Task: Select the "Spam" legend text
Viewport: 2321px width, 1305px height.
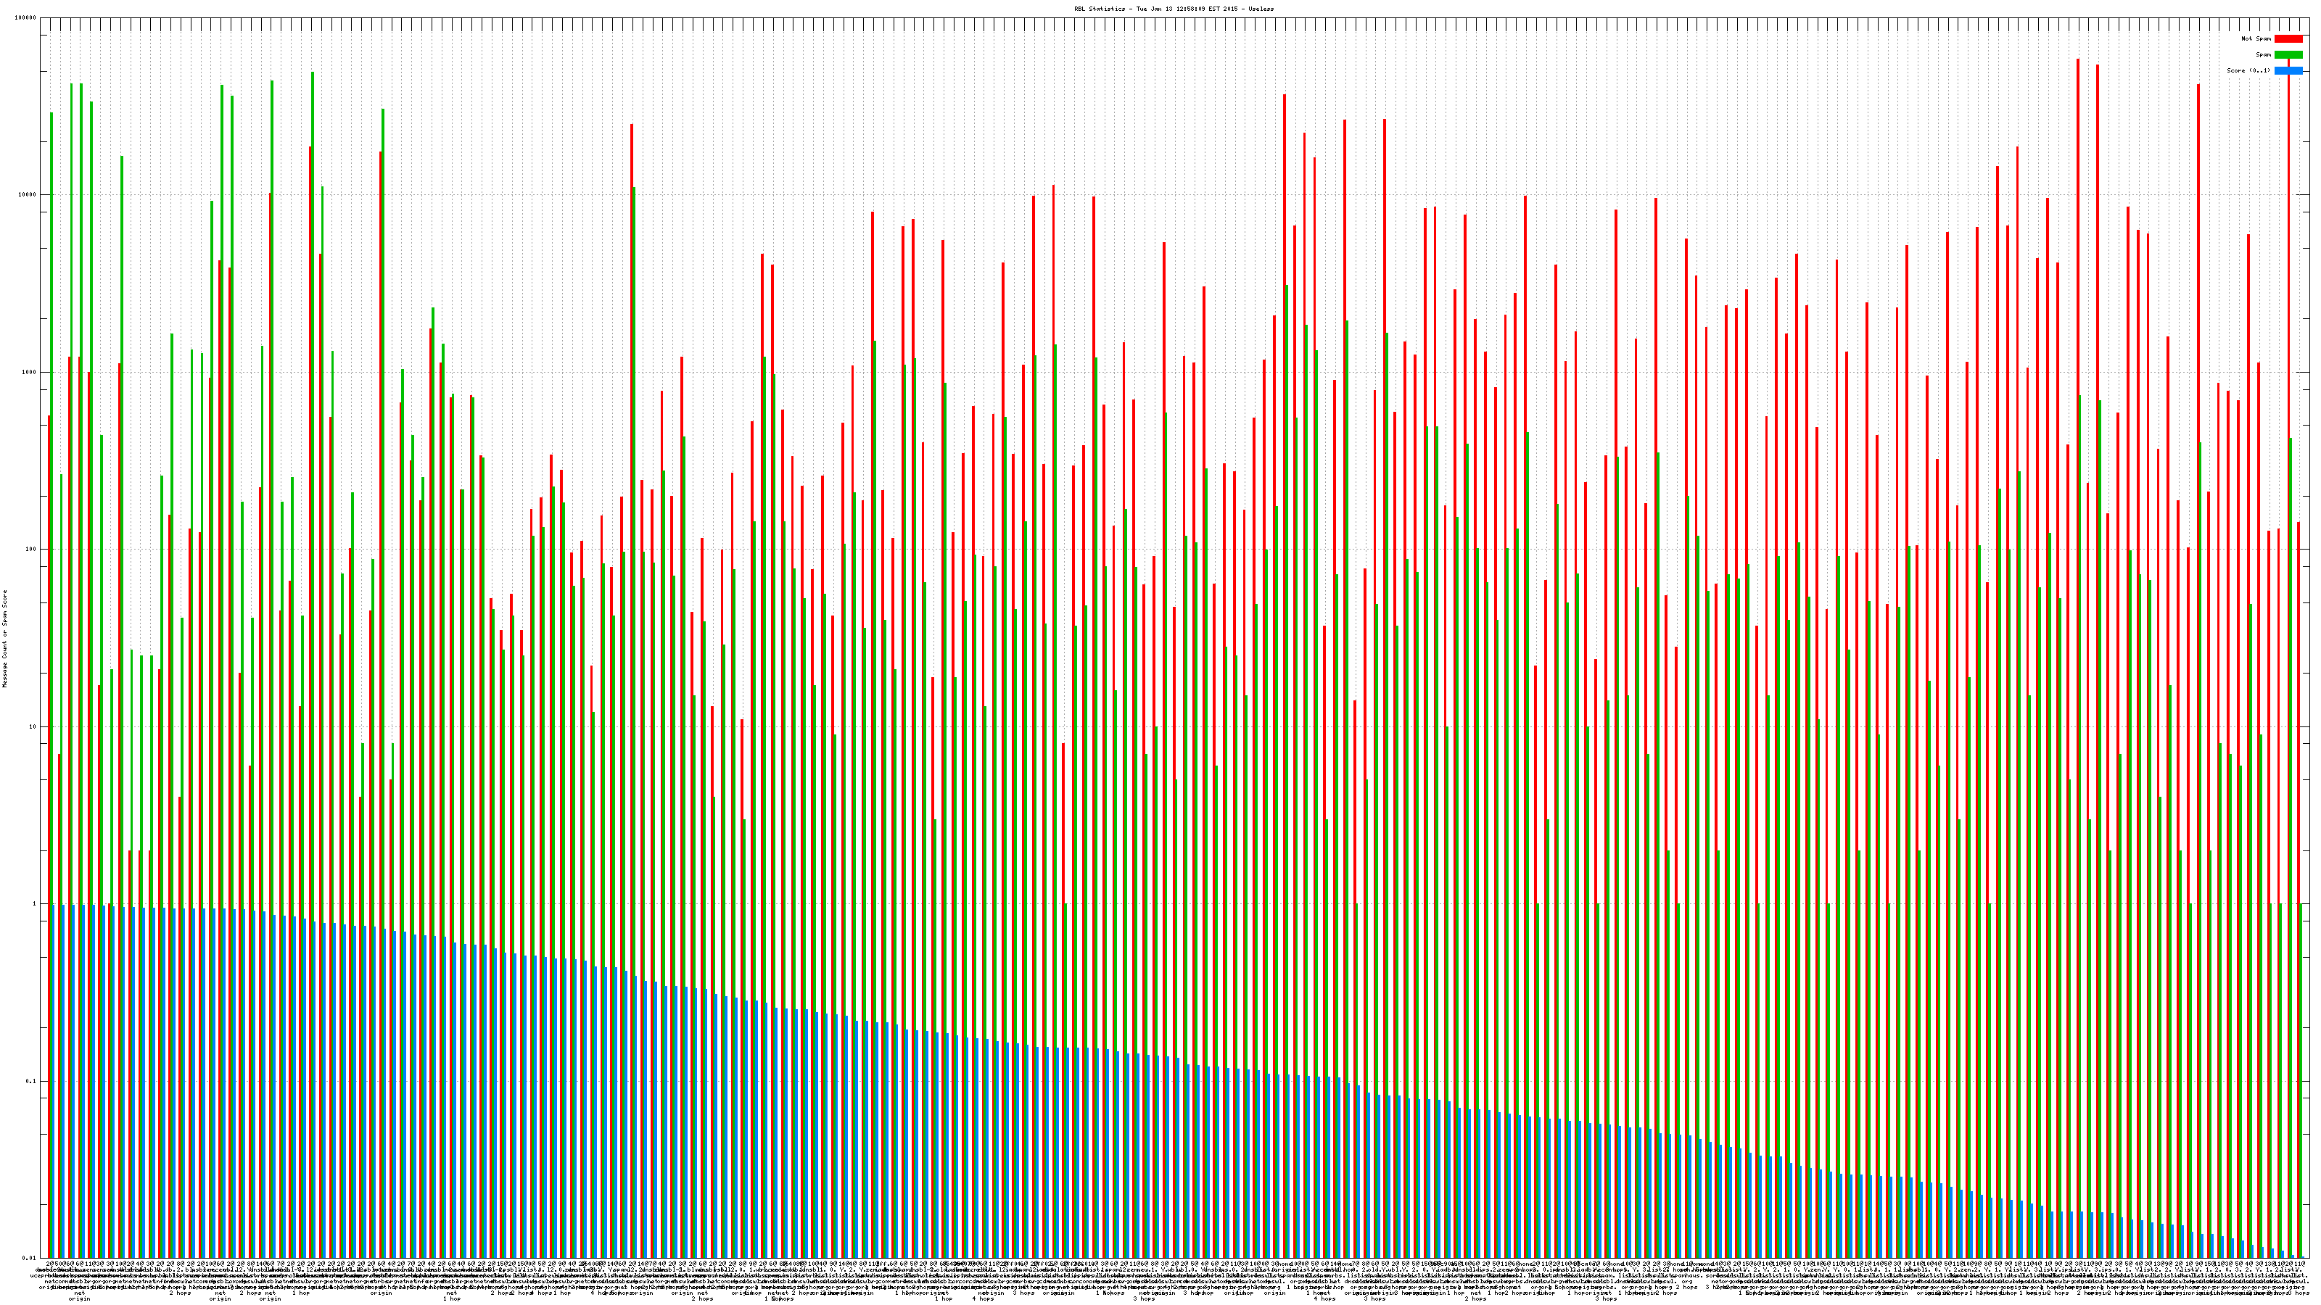Action: [x=2263, y=55]
